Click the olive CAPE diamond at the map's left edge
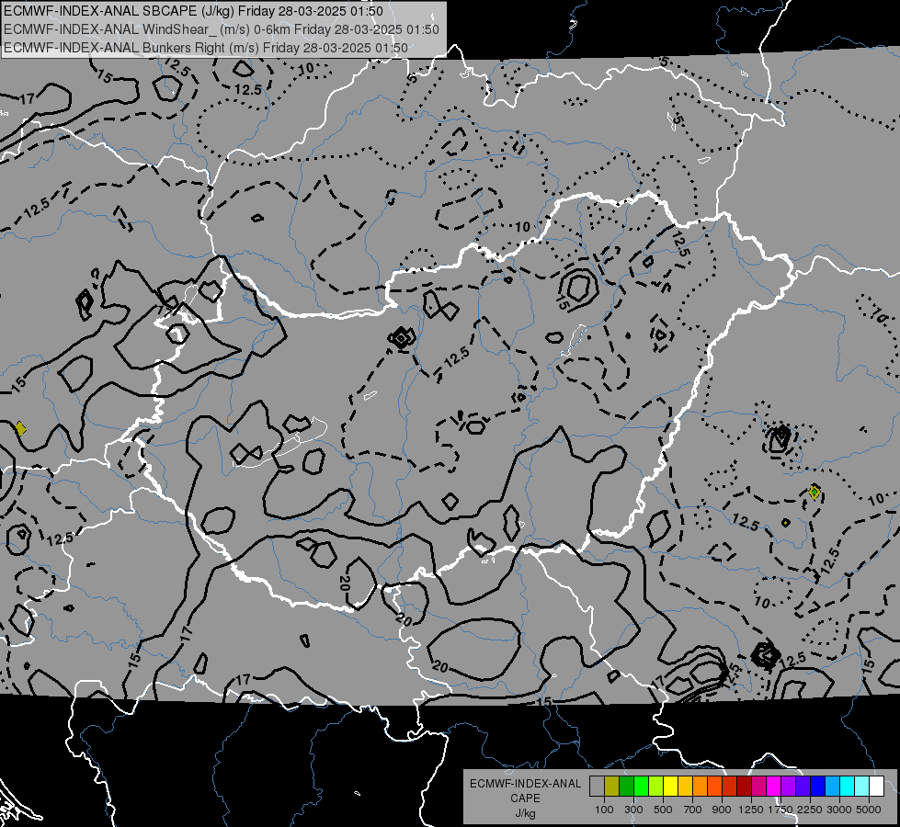 tap(20, 428)
